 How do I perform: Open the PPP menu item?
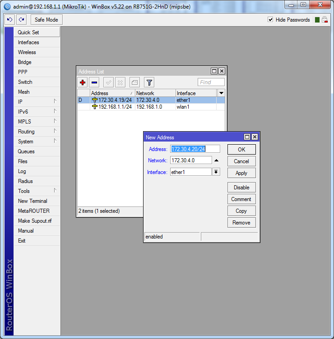(37, 72)
